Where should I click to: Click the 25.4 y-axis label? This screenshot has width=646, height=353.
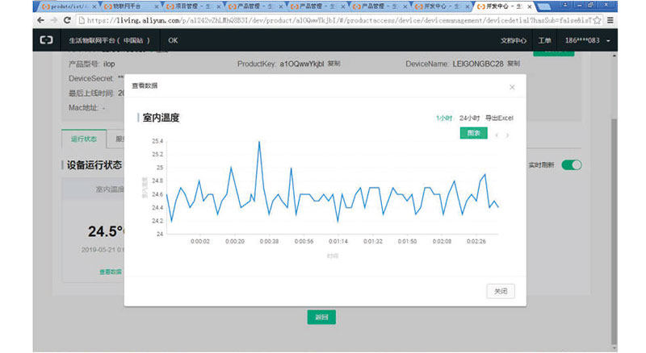[157, 141]
